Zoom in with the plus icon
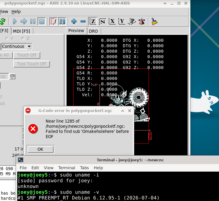This screenshot has height=201, width=219. click(74, 21)
